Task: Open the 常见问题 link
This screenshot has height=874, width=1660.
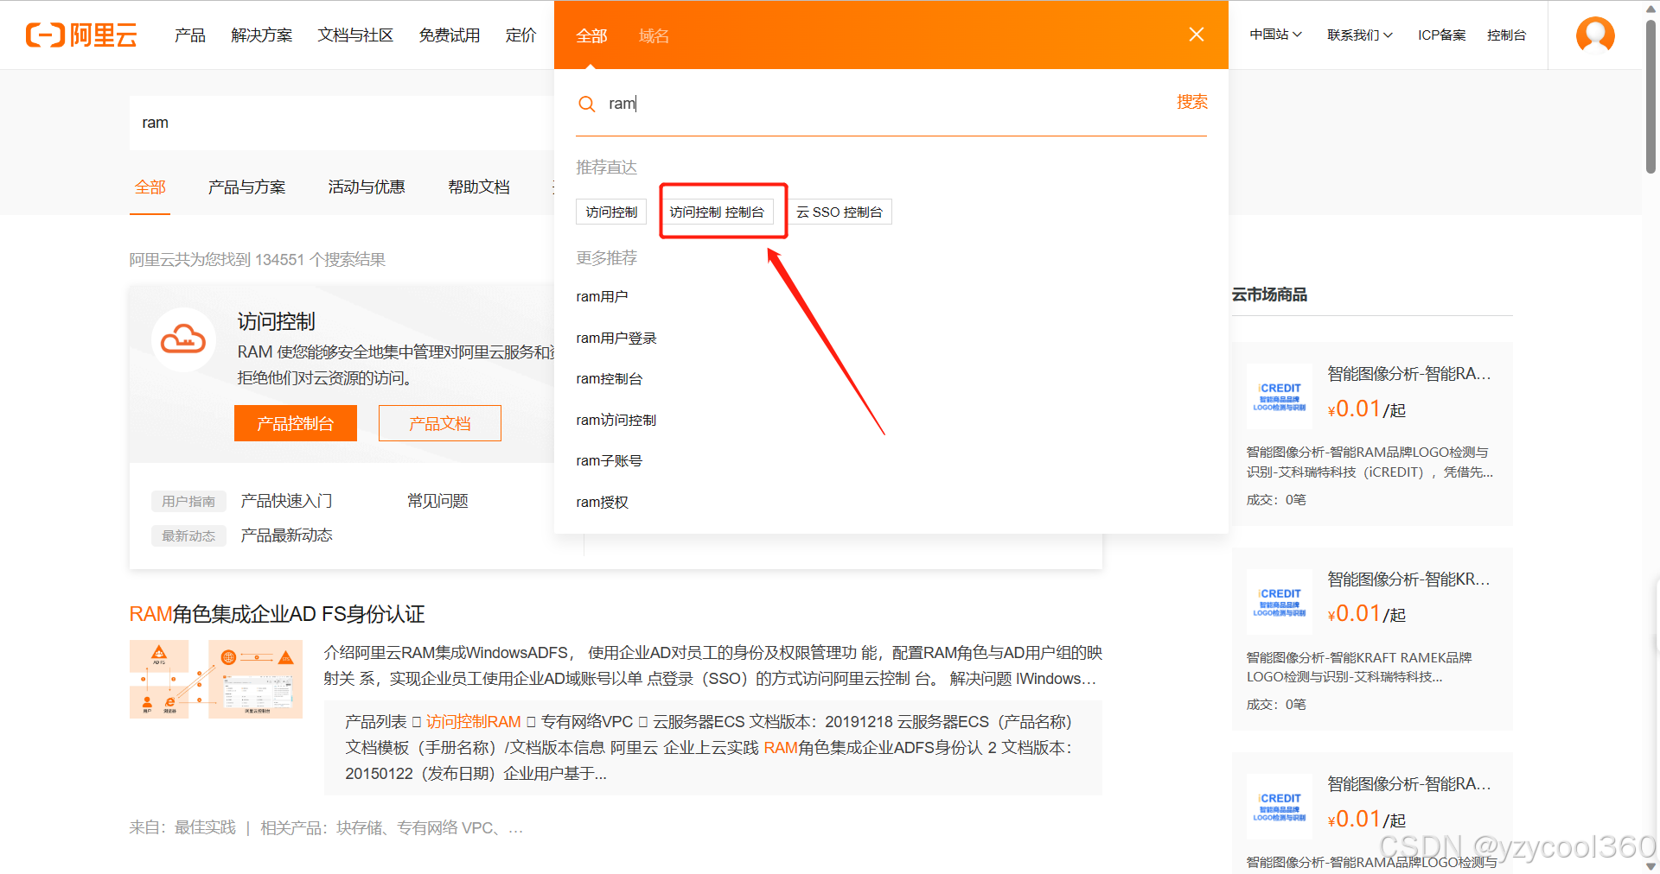Action: 437,501
